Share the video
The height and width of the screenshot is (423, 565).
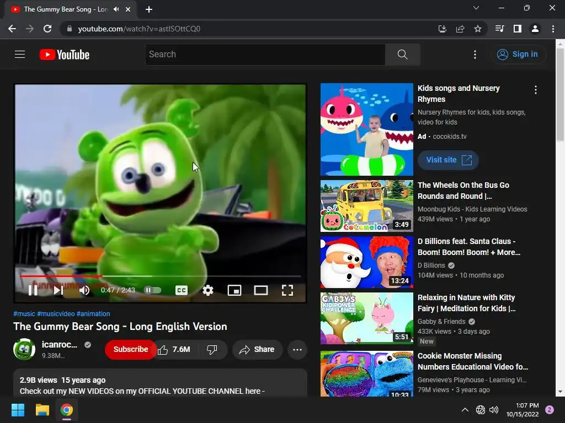(257, 349)
